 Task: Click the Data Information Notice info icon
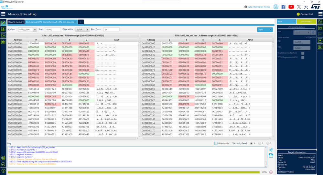245,7
